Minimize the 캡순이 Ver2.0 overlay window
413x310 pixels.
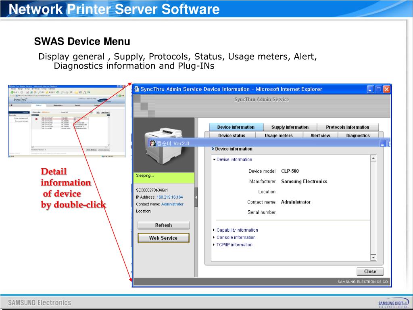(383, 144)
